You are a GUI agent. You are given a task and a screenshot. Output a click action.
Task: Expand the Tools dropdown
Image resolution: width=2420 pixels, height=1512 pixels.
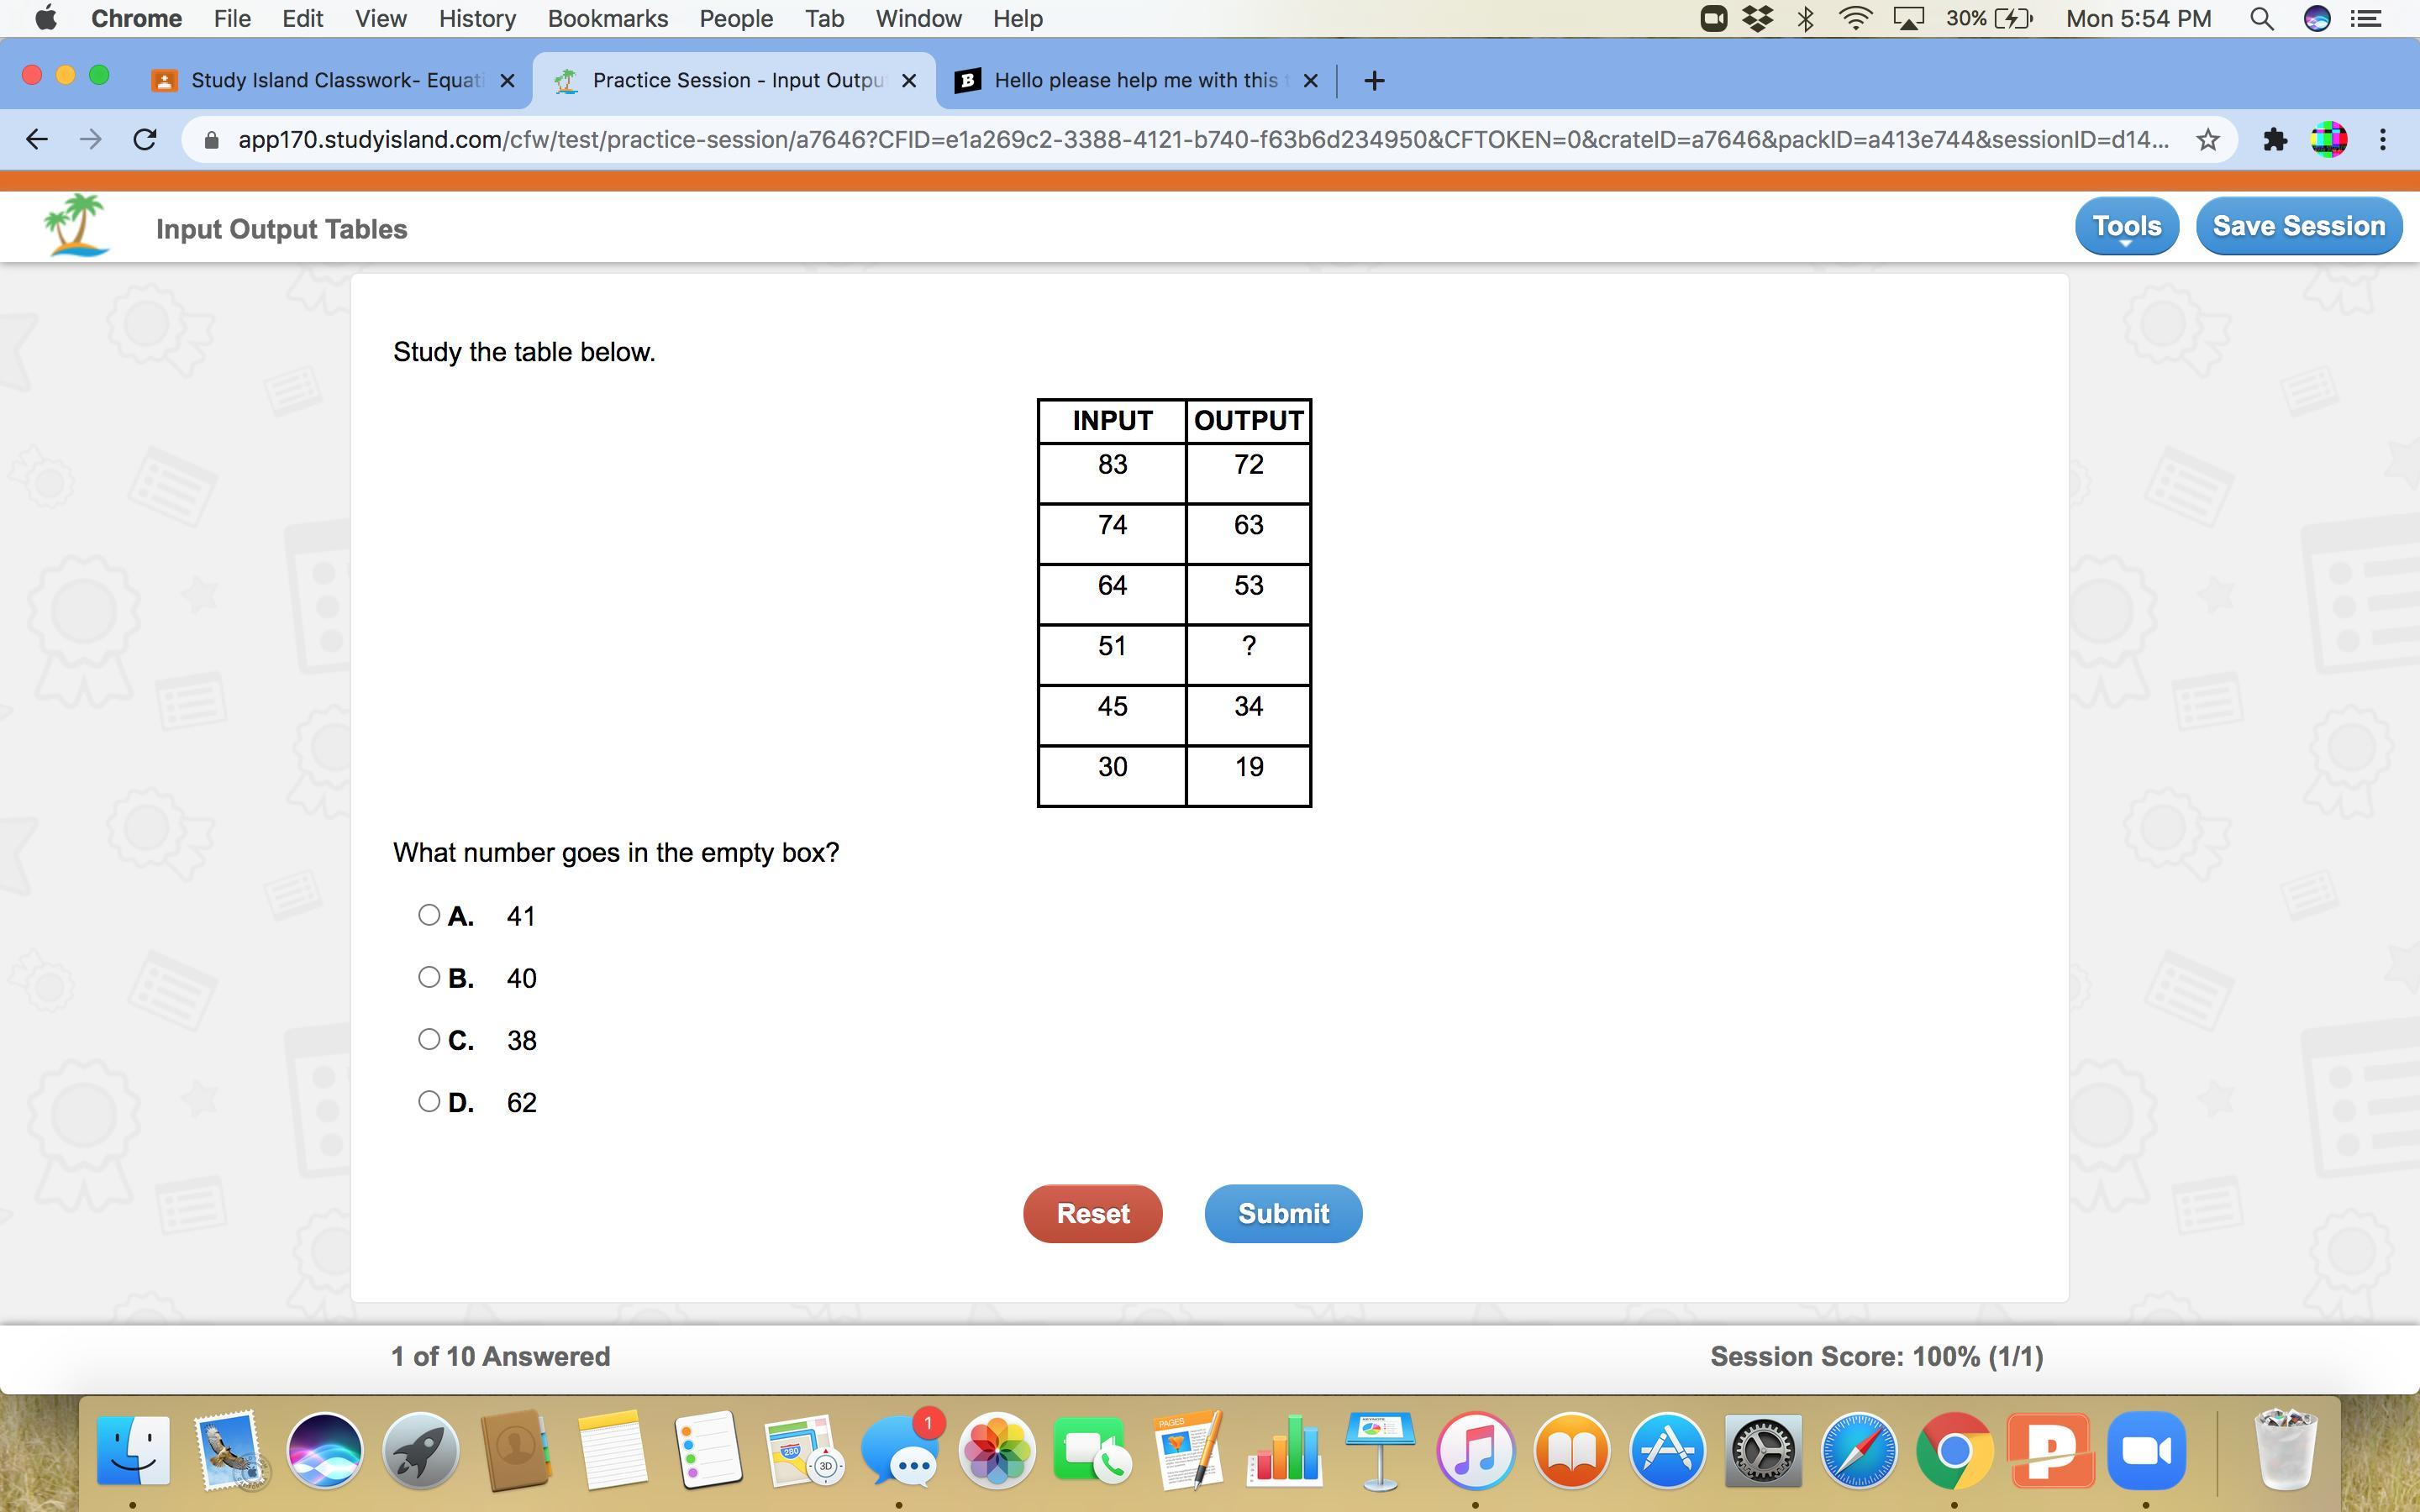click(2126, 227)
